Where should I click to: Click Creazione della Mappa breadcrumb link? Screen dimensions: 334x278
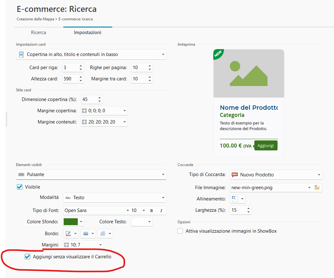click(35, 19)
